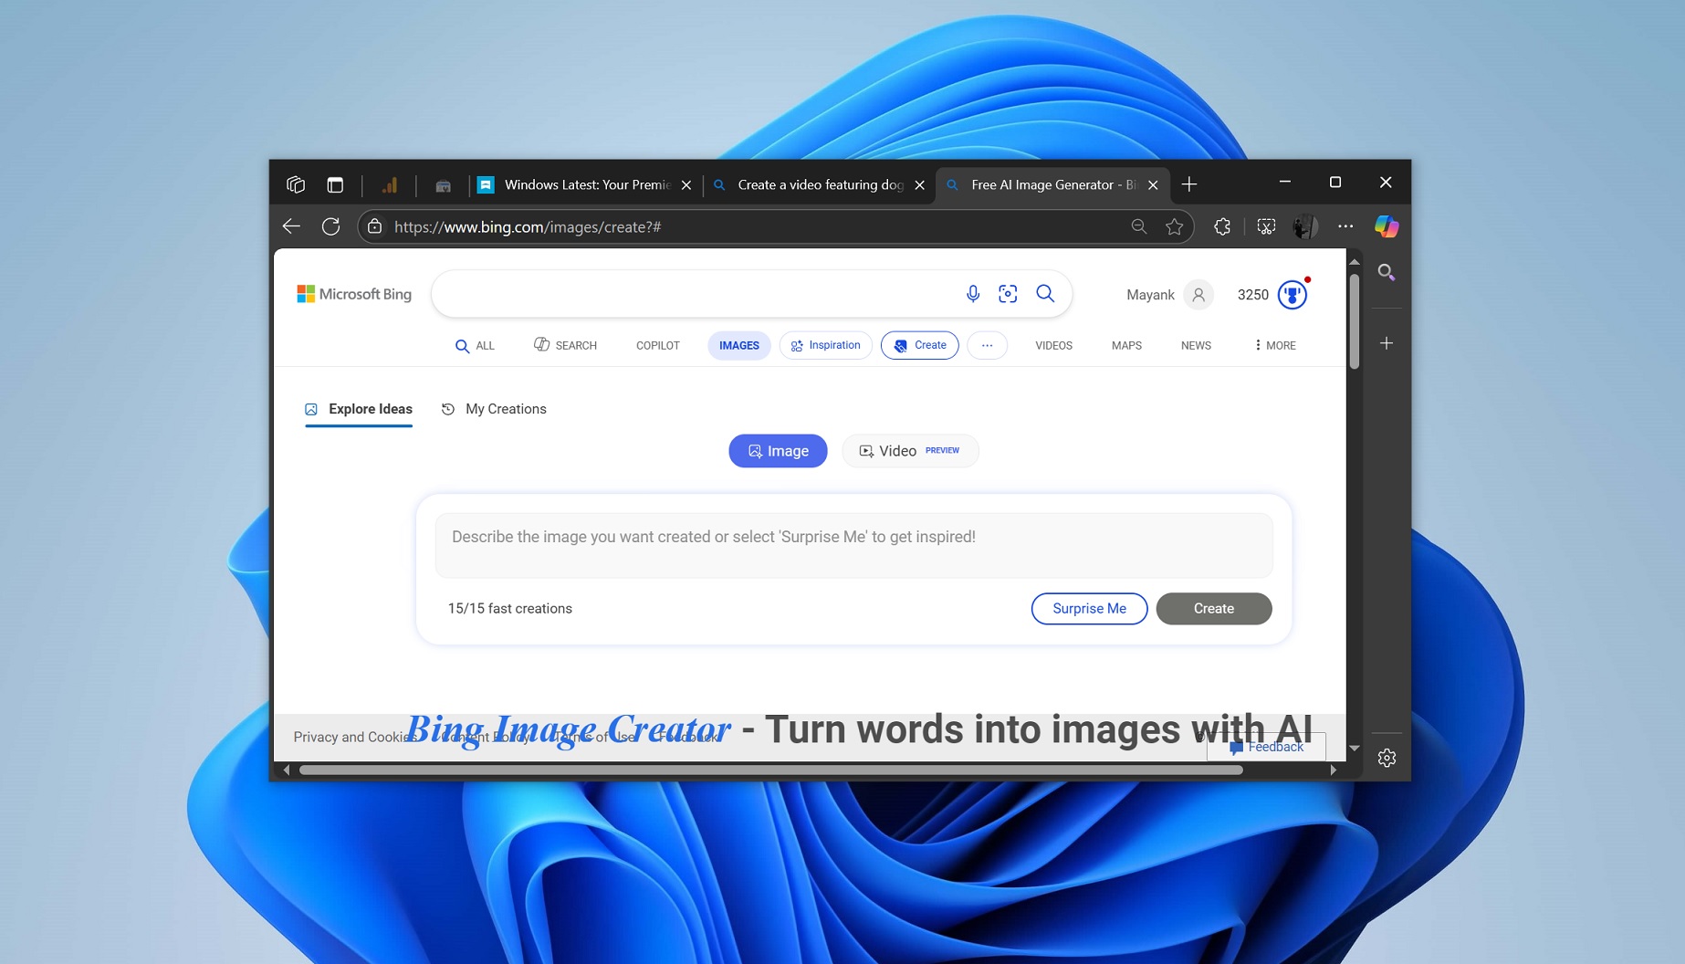The width and height of the screenshot is (1685, 964).
Task: Click the Inspiration pill button
Action: pos(826,345)
